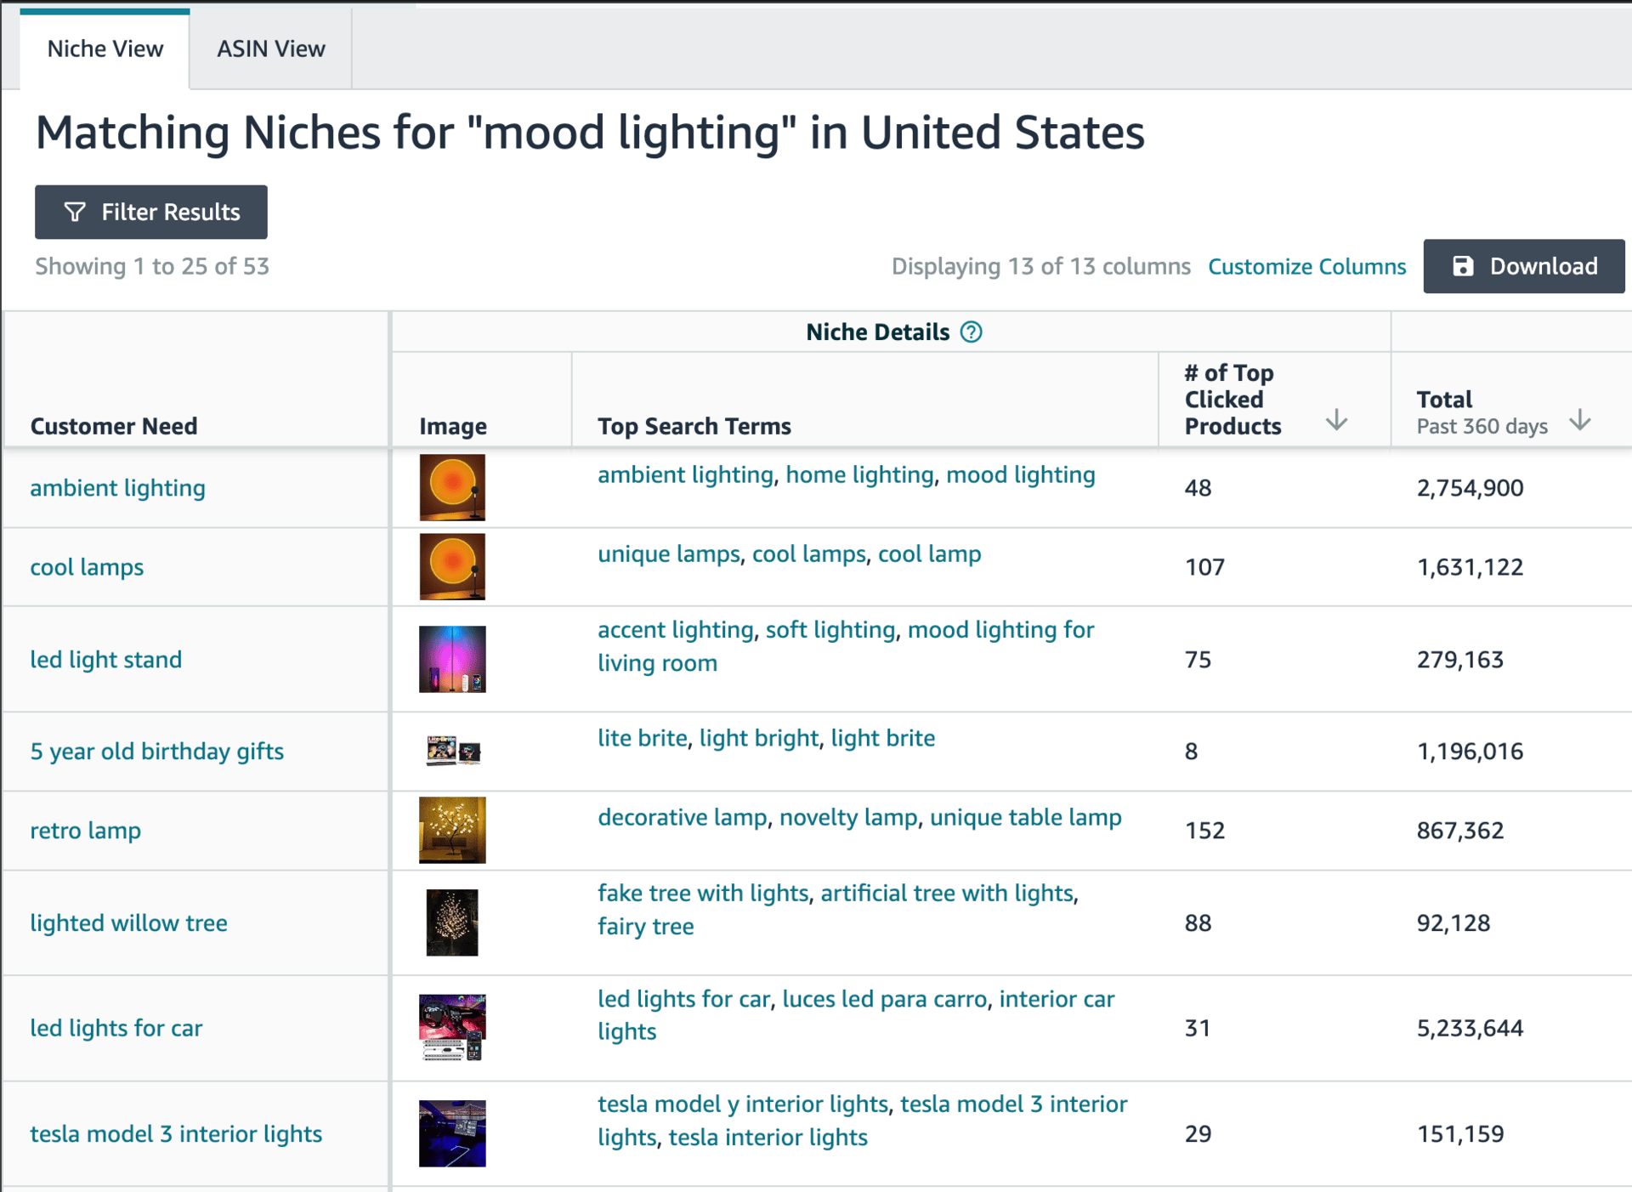Screen dimensions: 1632x1192
Task: Click the retro lamp tree thumbnail
Action: click(452, 831)
